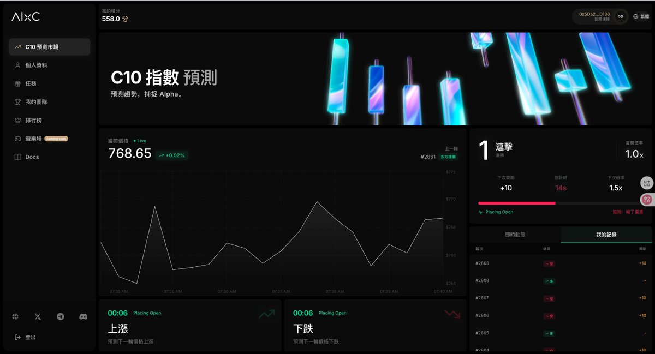Open the X (Twitter) social link

click(x=38, y=316)
